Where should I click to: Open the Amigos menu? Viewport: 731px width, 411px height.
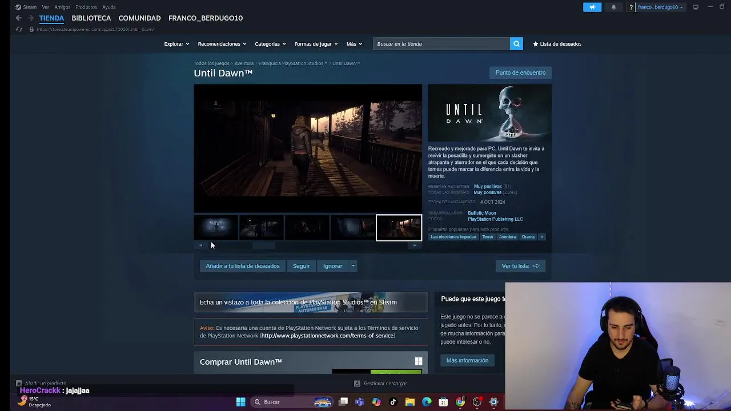tap(62, 7)
